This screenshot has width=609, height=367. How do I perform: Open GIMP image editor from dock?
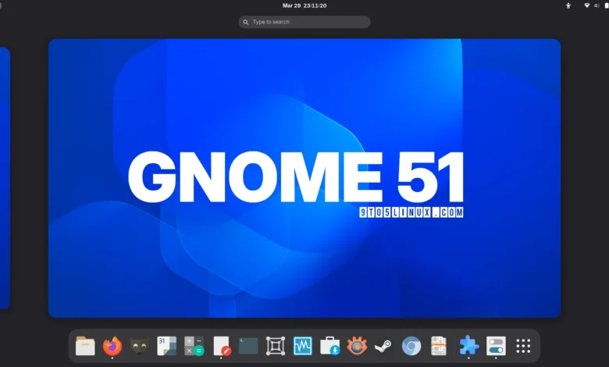[x=140, y=346]
